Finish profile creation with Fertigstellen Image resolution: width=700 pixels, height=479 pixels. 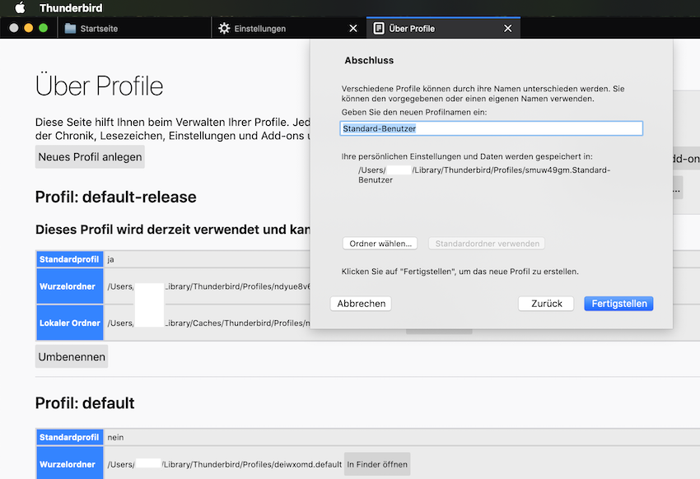(618, 304)
